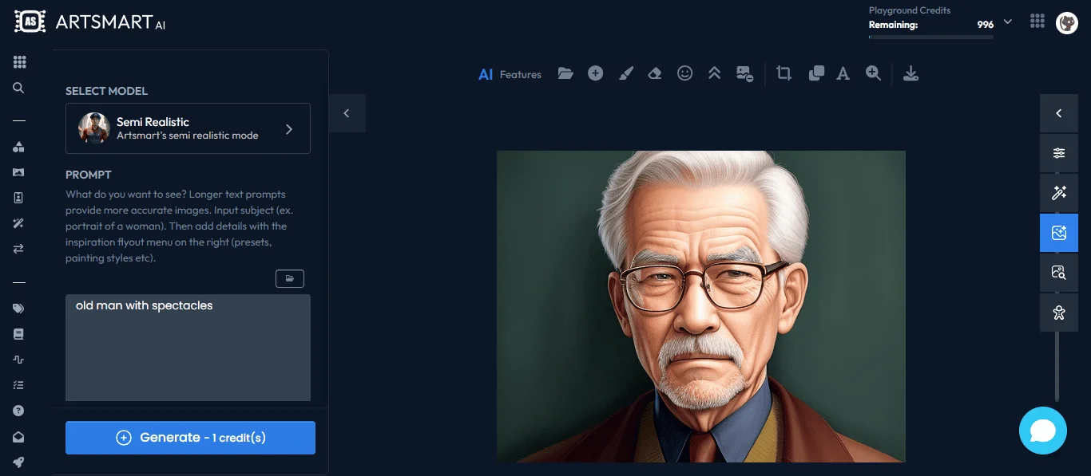Click the text tool 'A' icon
Screen dimensions: 1091x476
[842, 73]
